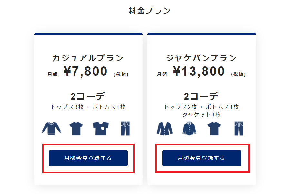Click the 2コーデ label in casual plan

[x=88, y=96]
